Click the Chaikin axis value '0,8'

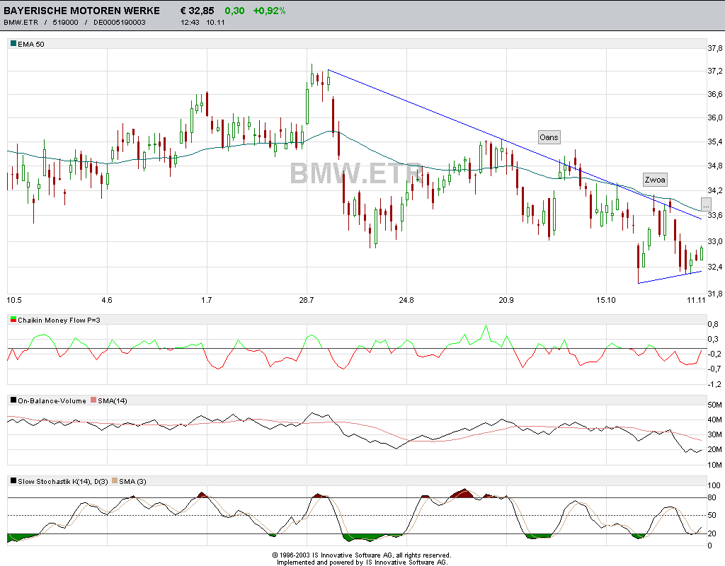[x=713, y=324]
